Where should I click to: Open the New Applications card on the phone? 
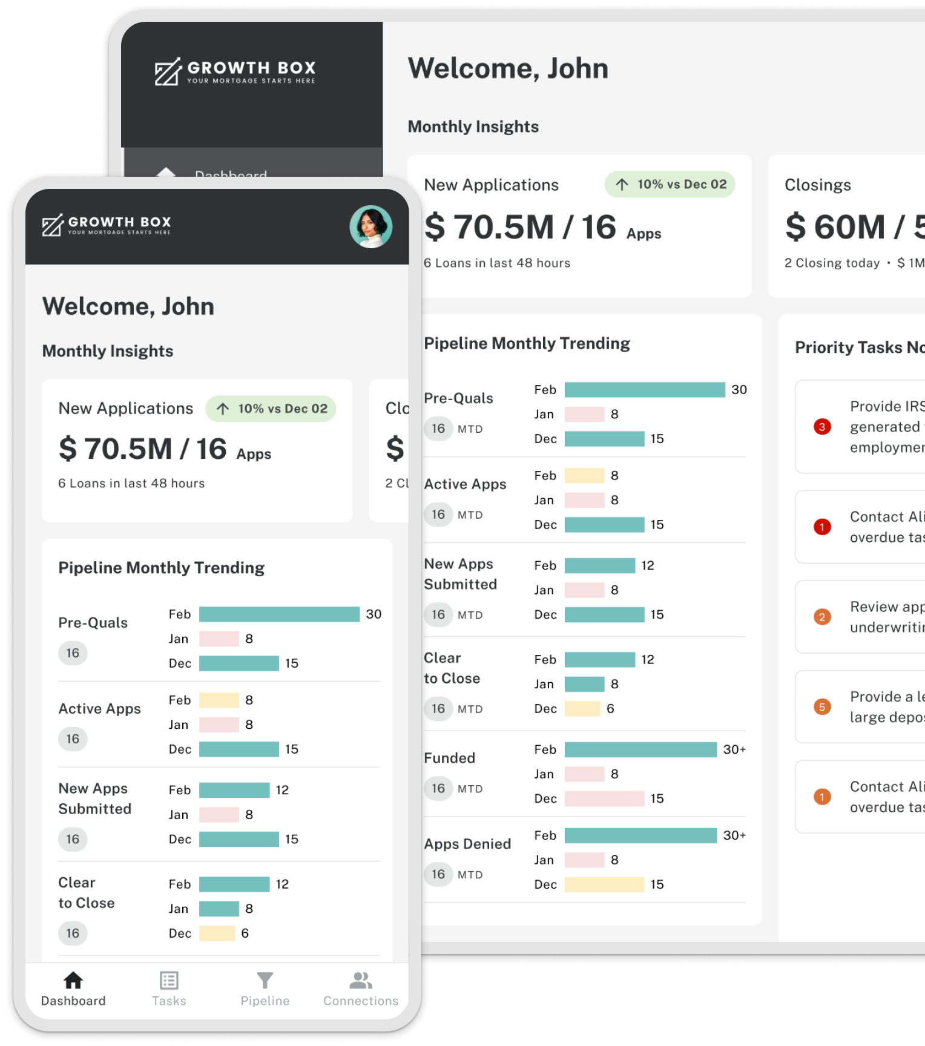pyautogui.click(x=197, y=451)
